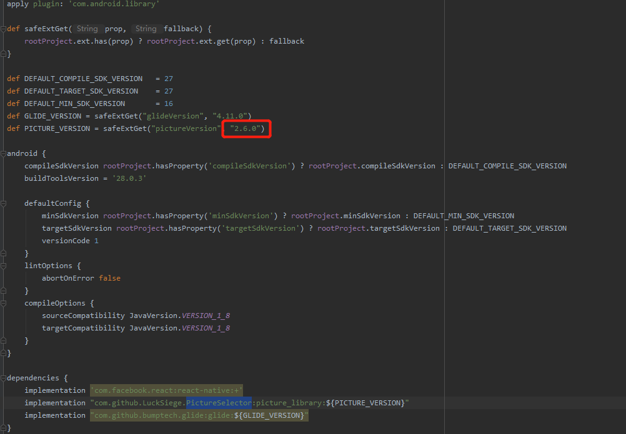Place cursor on "4.11.0" glide version string
Screen dimensions: 626x434
[x=231, y=116]
